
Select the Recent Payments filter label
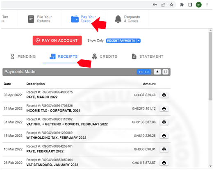121,41
